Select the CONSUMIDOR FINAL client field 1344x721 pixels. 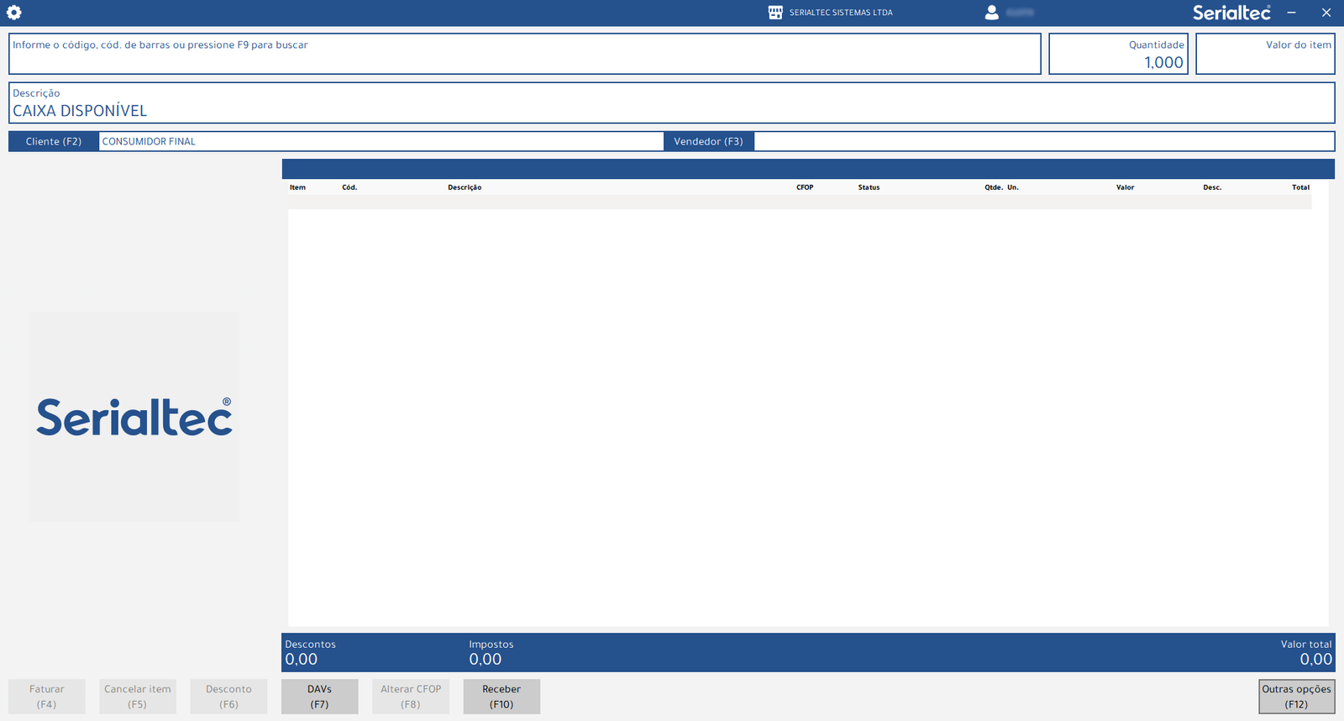381,141
